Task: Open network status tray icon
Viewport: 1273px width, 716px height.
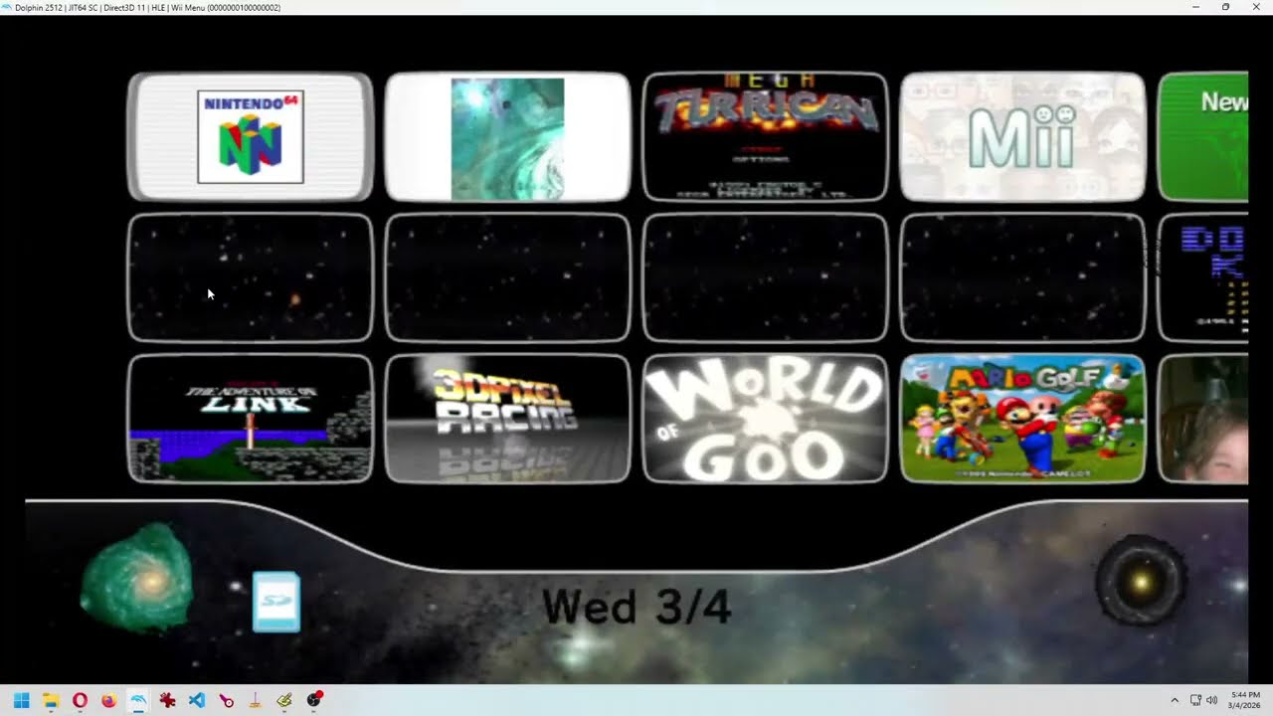Action: click(x=1195, y=700)
